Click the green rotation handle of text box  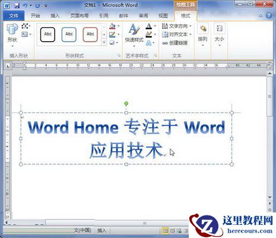pos(126,104)
